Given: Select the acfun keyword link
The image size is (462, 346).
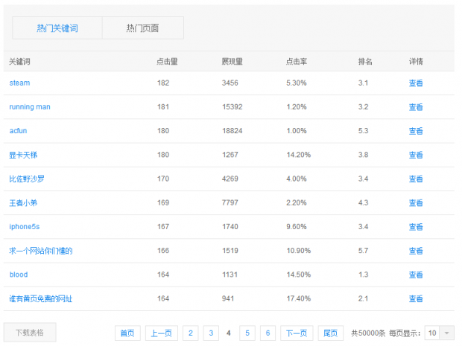Looking at the screenshot, I should pyautogui.click(x=19, y=131).
